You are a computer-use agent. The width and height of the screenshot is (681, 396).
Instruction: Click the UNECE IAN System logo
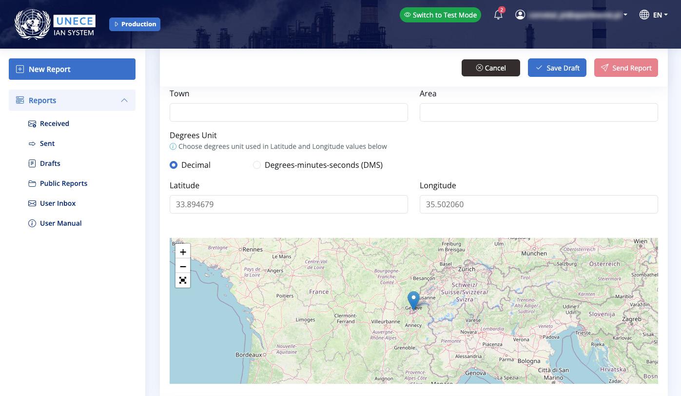click(x=55, y=24)
